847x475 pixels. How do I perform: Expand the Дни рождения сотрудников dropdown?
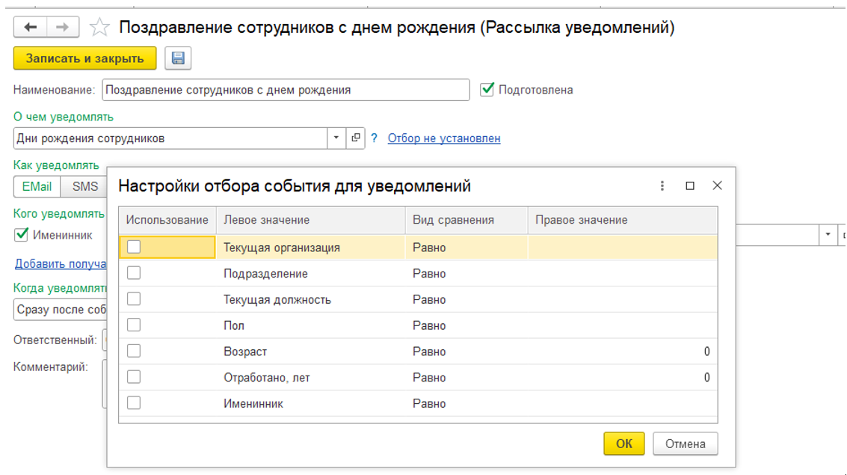click(336, 138)
